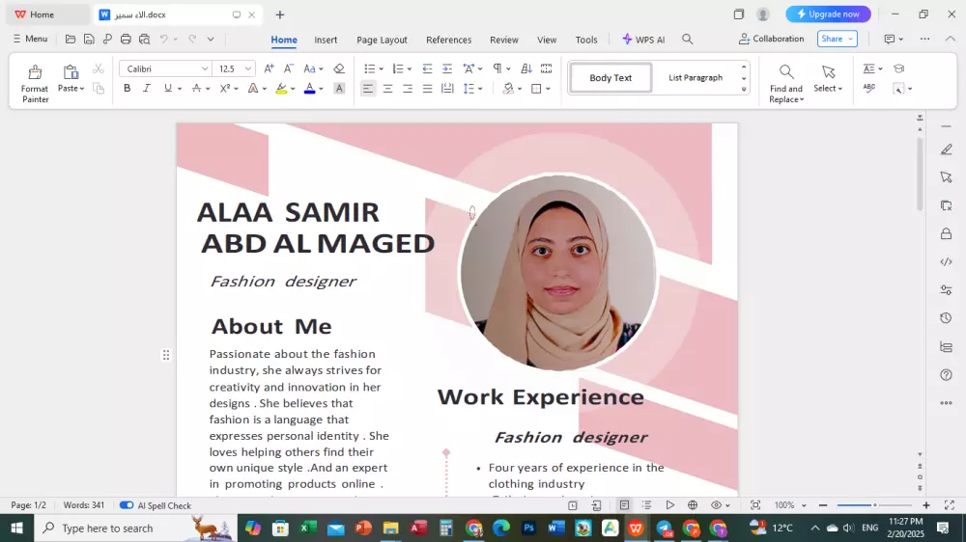Switch to outline view in status bar
Viewport: 966px width, 542px height.
click(x=646, y=505)
